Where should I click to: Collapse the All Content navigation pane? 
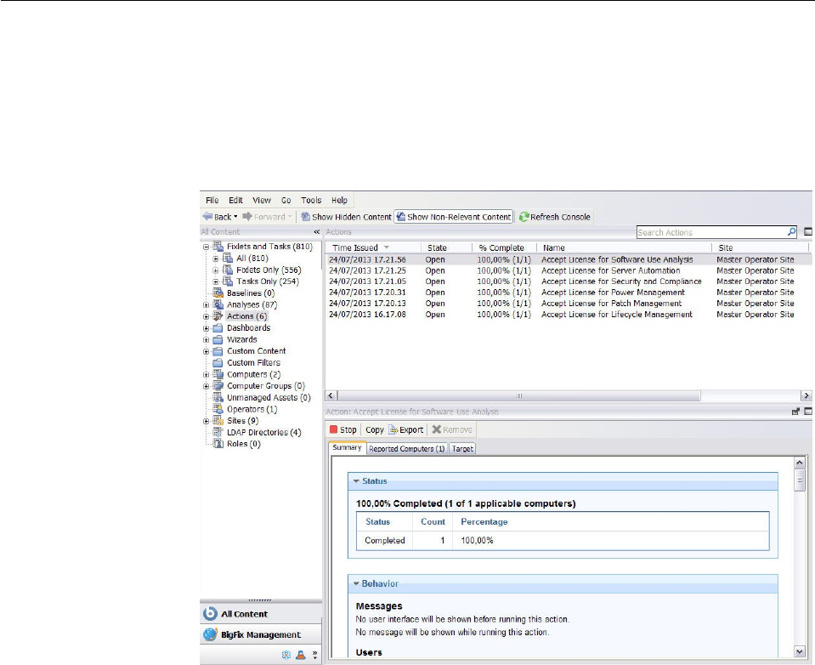(x=316, y=232)
